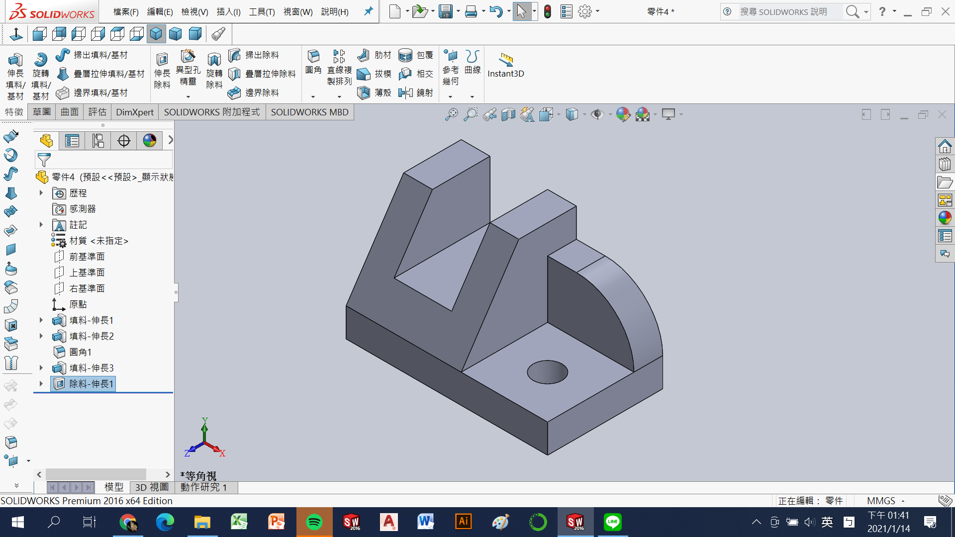
Task: Open the ConfigurationManager tab icon
Action: (98, 141)
